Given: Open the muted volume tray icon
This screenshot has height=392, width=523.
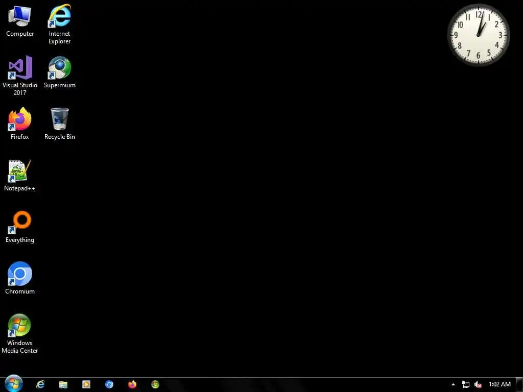Looking at the screenshot, I should tap(478, 384).
